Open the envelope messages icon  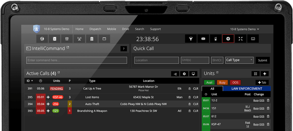click(x=203, y=39)
